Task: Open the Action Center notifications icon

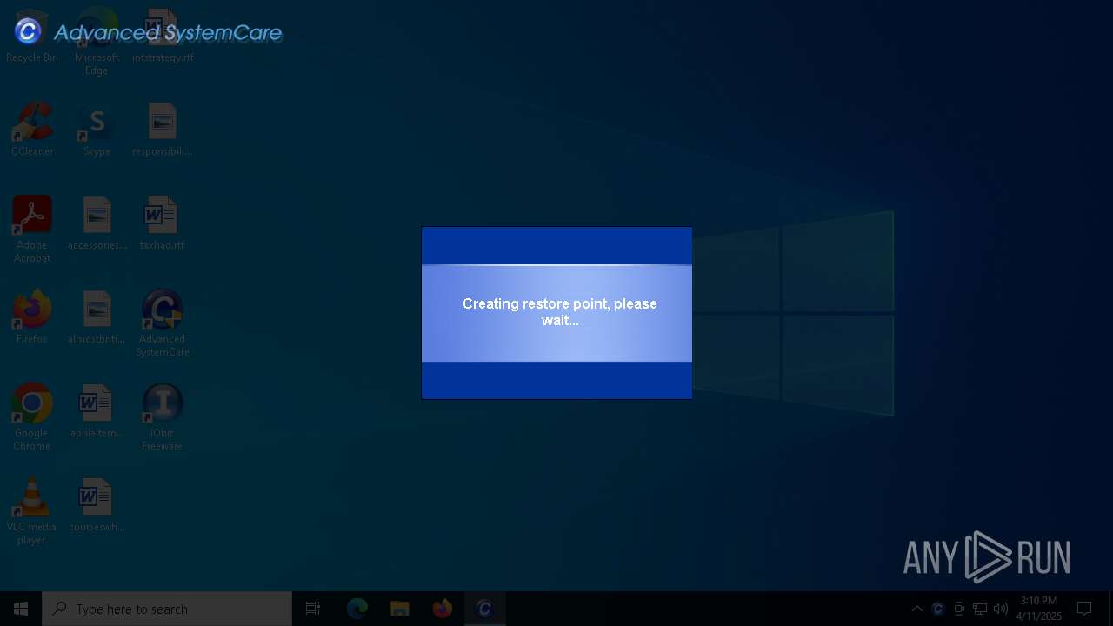Action: click(x=1084, y=609)
